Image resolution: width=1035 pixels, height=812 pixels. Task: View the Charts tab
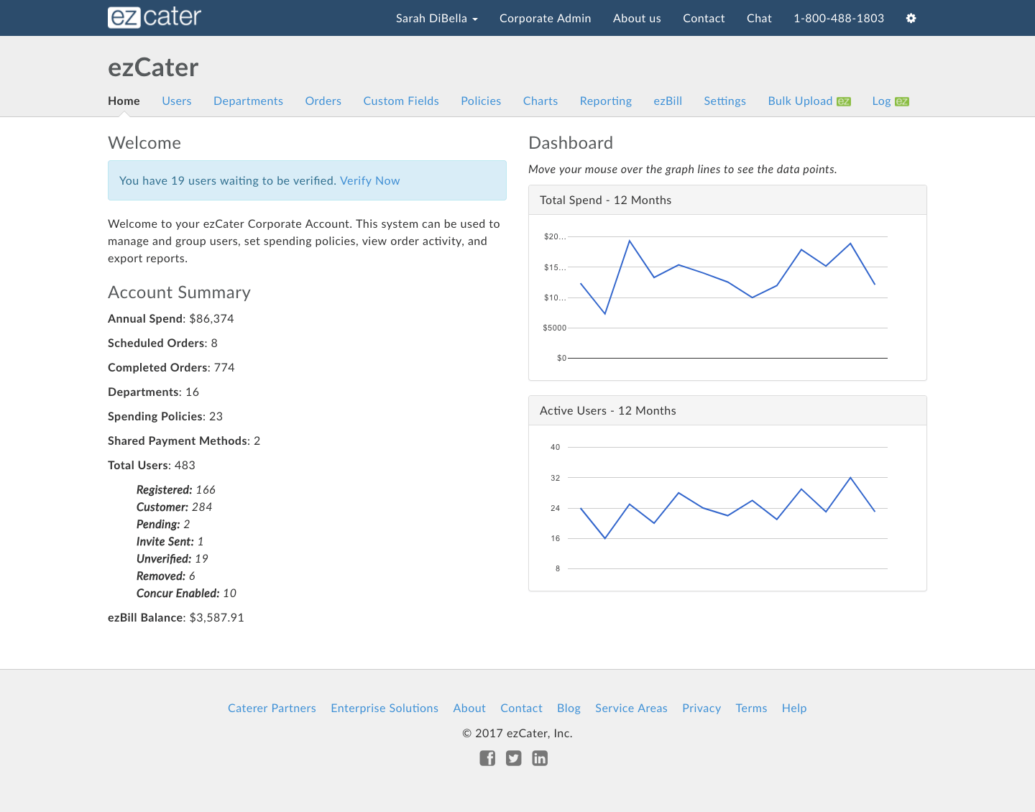pyautogui.click(x=540, y=101)
